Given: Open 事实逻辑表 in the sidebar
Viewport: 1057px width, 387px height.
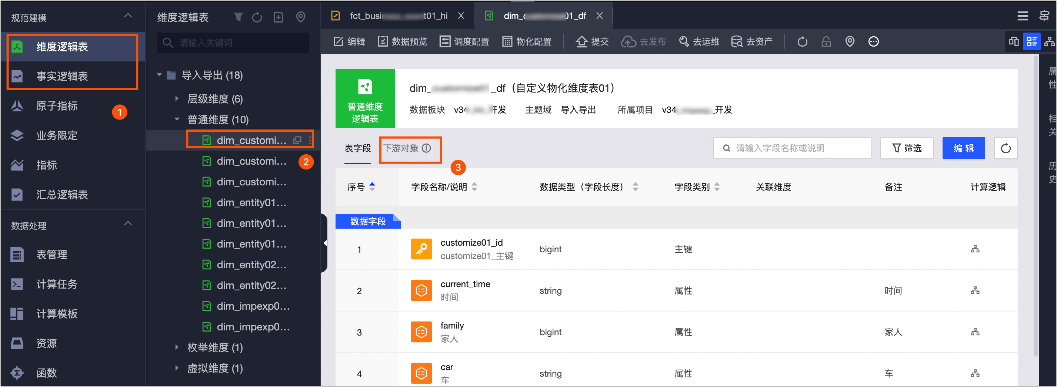Looking at the screenshot, I should pyautogui.click(x=72, y=76).
